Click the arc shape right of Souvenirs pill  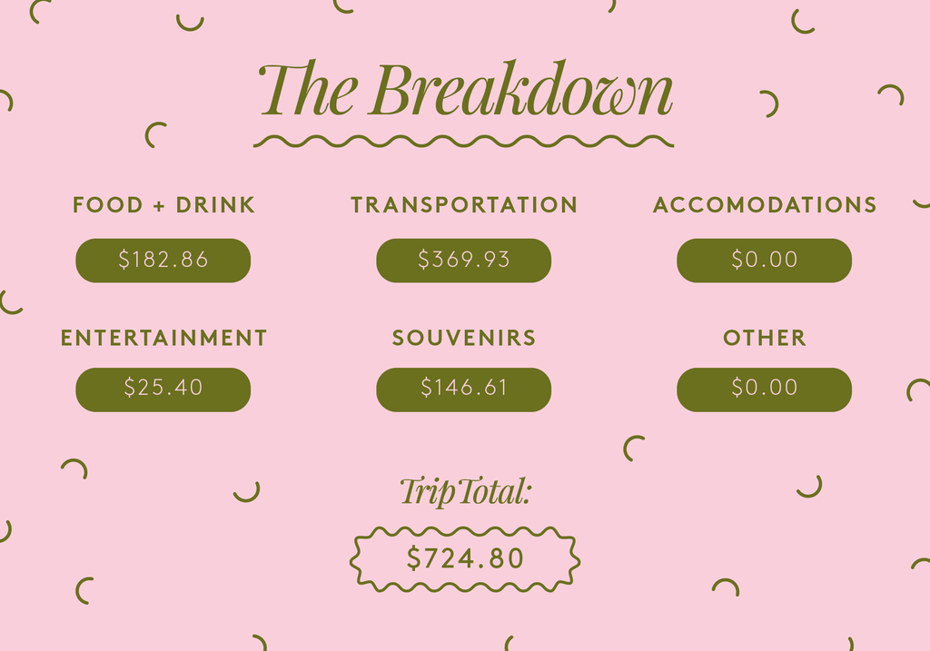(633, 449)
